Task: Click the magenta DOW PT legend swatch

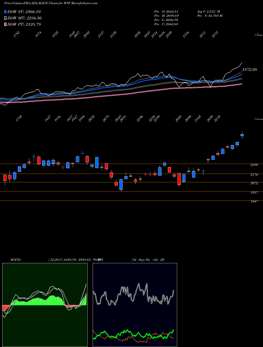Action: pyautogui.click(x=5, y=24)
